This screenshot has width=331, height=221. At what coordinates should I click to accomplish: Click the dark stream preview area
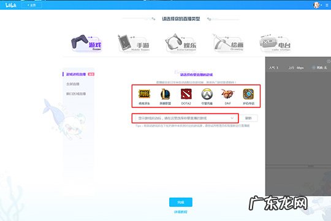point(298,118)
